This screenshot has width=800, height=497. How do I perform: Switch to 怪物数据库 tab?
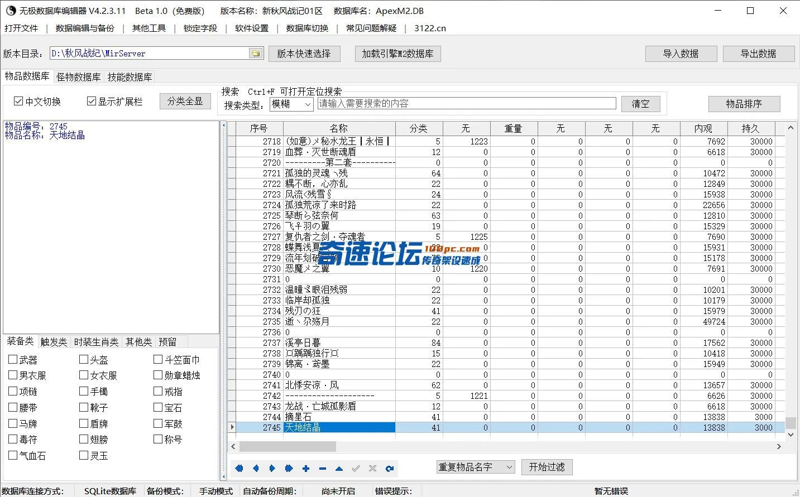pyautogui.click(x=79, y=77)
